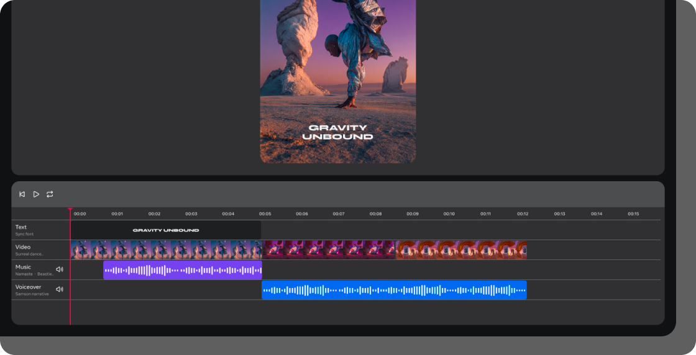Jump back to the start of the timeline
This screenshot has width=696, height=355.
22,194
